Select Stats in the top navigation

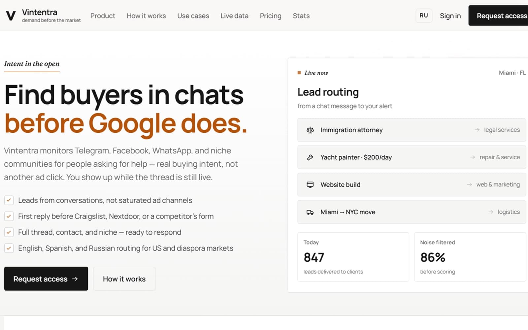click(301, 16)
